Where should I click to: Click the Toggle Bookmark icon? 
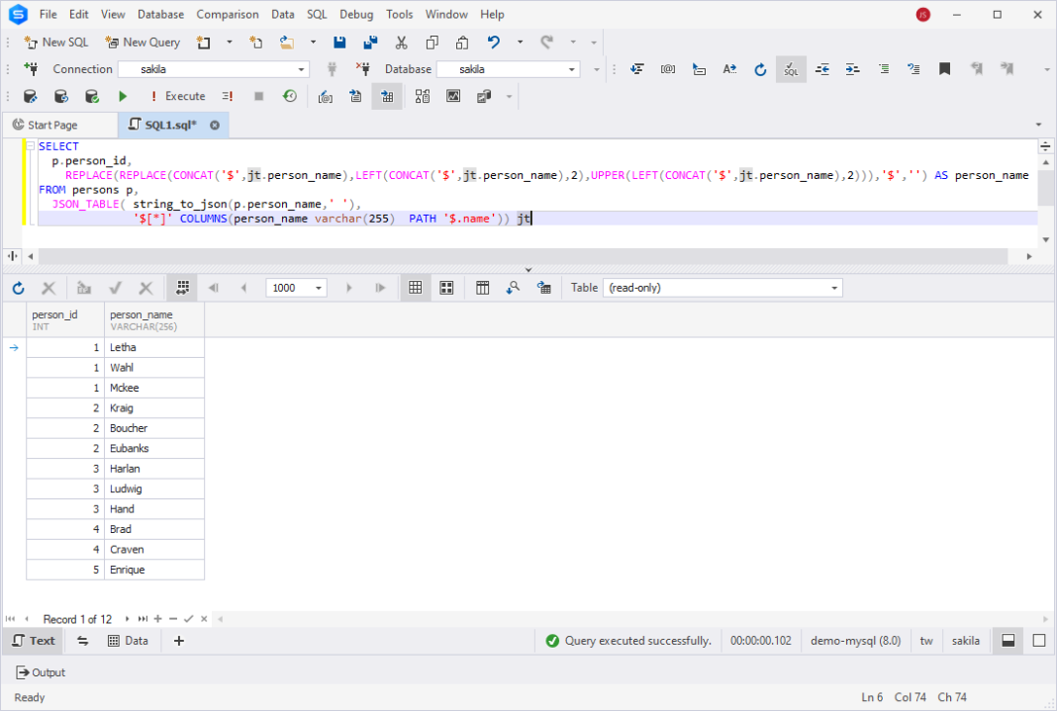(x=944, y=69)
